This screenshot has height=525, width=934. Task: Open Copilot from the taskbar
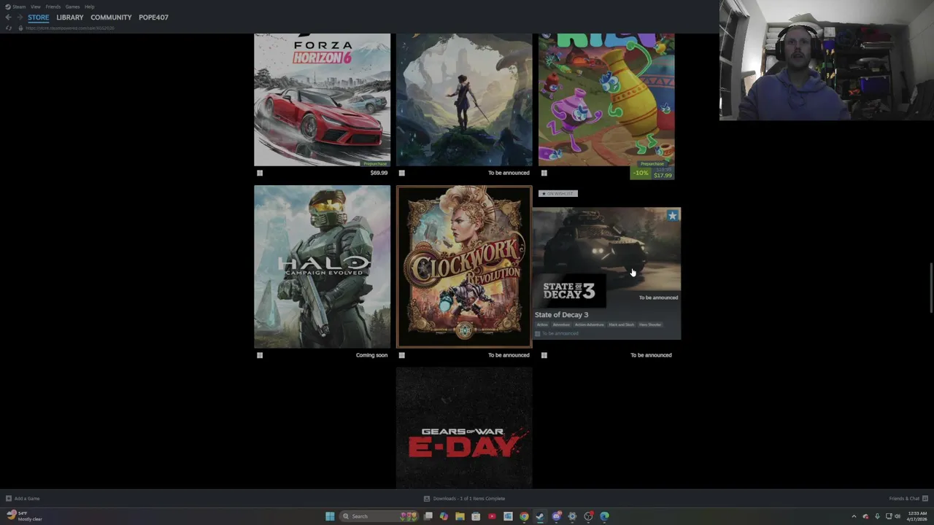tap(444, 516)
